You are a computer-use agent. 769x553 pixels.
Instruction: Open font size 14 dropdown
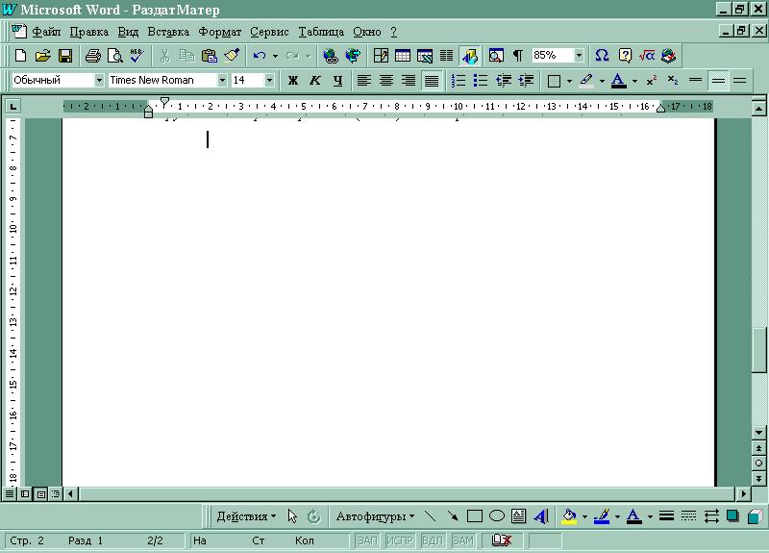pyautogui.click(x=269, y=81)
